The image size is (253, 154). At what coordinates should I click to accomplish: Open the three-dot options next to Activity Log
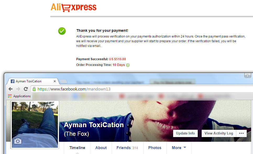(241, 133)
